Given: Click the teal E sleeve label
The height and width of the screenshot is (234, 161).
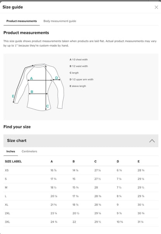Looking at the screenshot, I should tap(13, 96).
